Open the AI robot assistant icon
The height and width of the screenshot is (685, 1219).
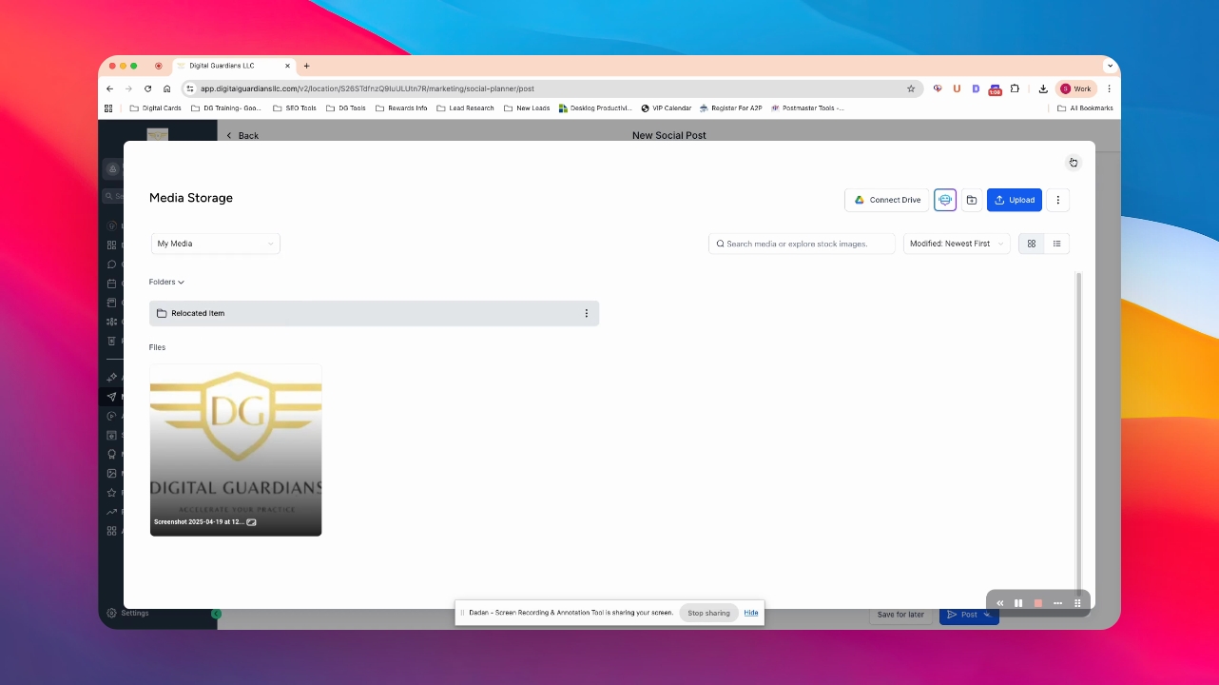pos(945,200)
